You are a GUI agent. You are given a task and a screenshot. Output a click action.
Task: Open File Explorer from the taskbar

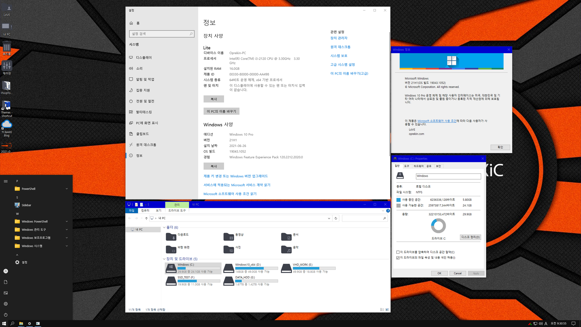pos(21,323)
